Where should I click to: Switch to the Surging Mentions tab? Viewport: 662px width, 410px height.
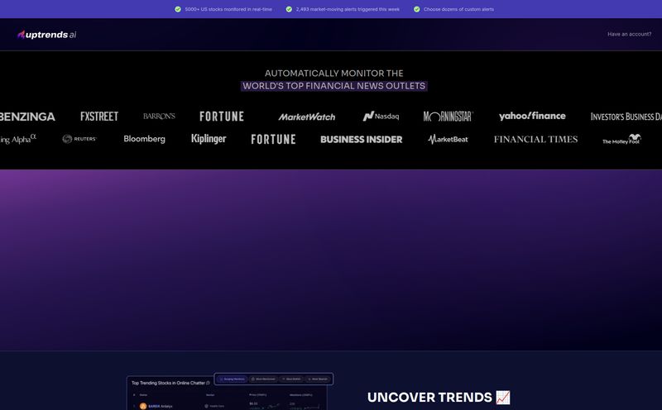coord(233,379)
